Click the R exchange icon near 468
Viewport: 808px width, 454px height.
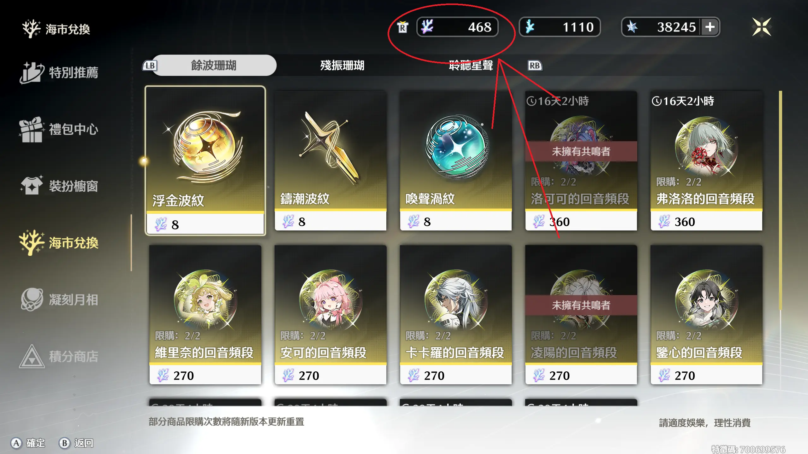coord(402,27)
